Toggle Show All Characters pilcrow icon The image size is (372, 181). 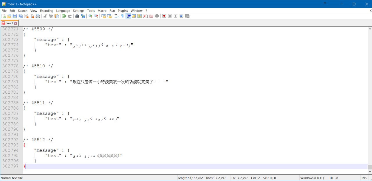tap(122, 16)
